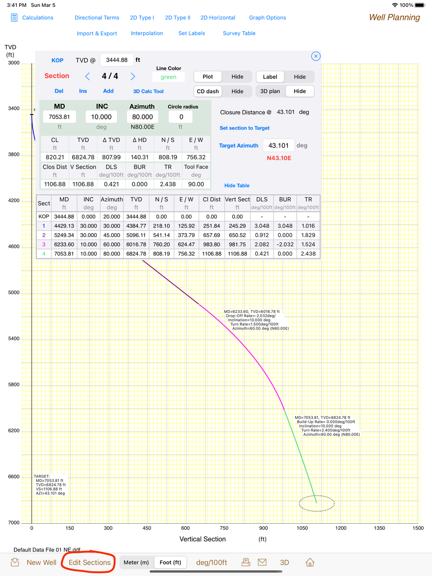Click the Well Planning title

click(x=394, y=18)
